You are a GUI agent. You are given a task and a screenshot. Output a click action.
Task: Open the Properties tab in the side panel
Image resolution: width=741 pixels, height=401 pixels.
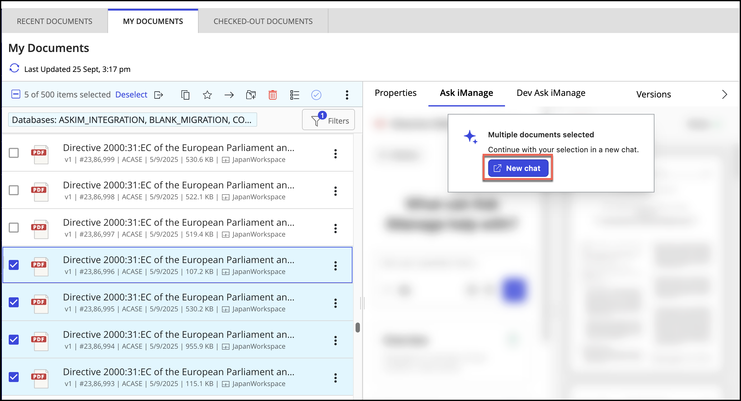click(x=395, y=93)
